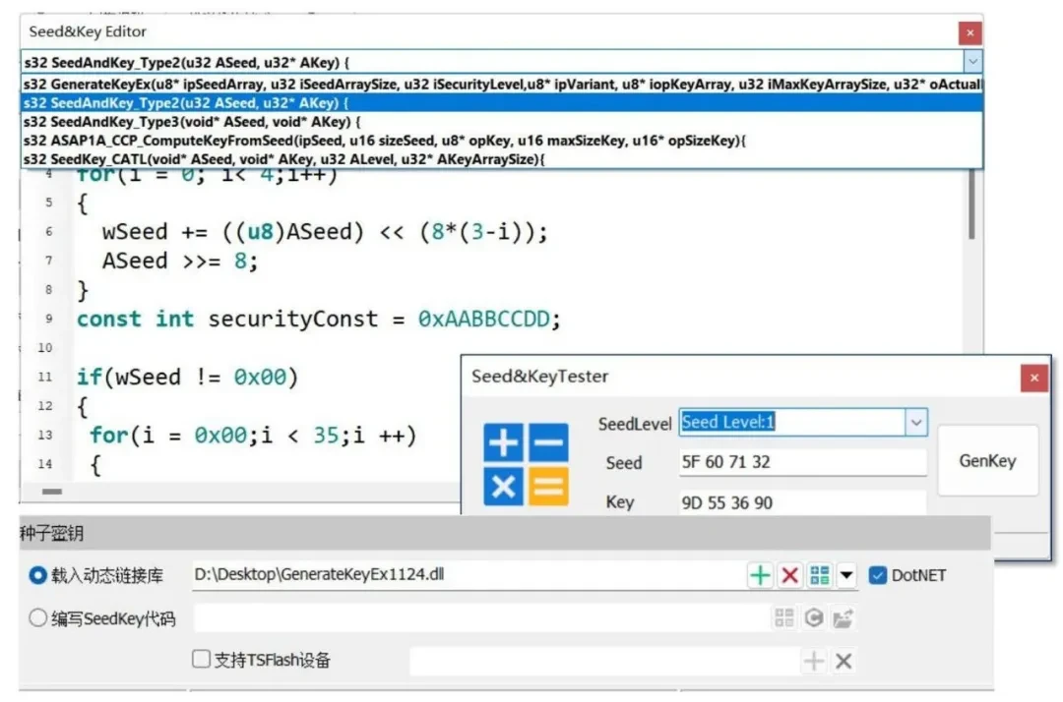Click the red X icon beside DLL path

click(789, 576)
